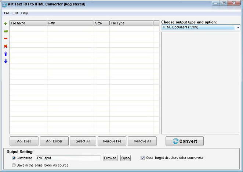
Task: Sort by File name column header
Action: pos(28,23)
